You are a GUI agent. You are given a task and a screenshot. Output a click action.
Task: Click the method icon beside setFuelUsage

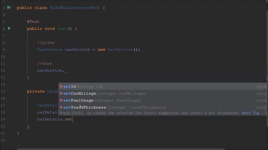click(61, 100)
